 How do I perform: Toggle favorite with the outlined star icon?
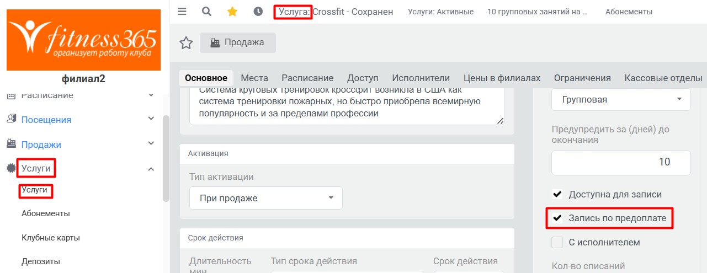[x=186, y=42]
